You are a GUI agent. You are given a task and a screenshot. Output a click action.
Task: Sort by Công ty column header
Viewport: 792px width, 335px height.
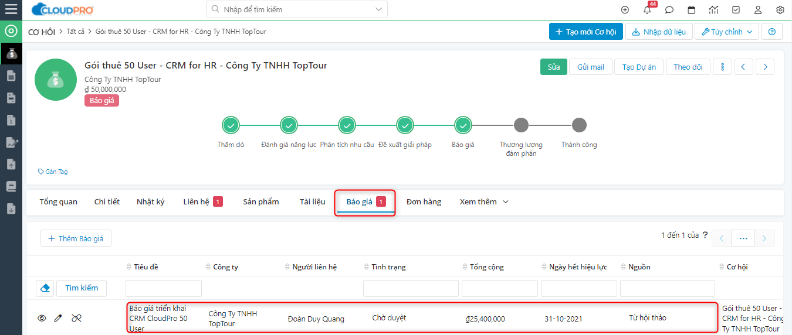click(x=222, y=266)
